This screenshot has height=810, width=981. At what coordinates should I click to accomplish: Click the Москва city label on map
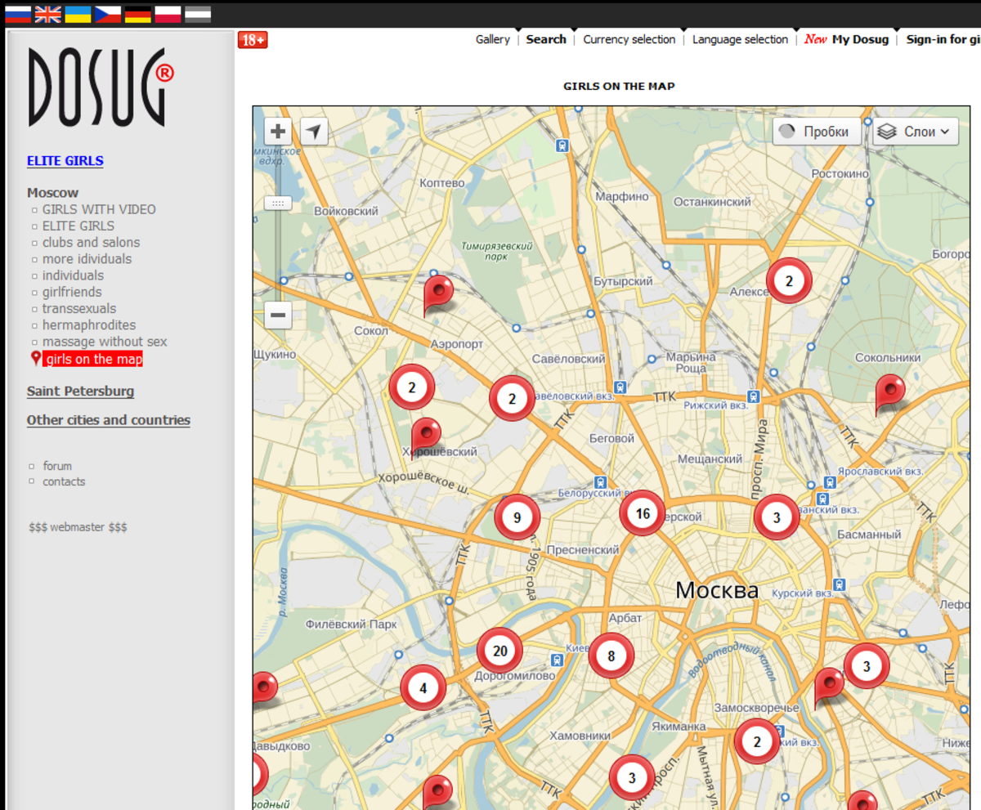(717, 589)
